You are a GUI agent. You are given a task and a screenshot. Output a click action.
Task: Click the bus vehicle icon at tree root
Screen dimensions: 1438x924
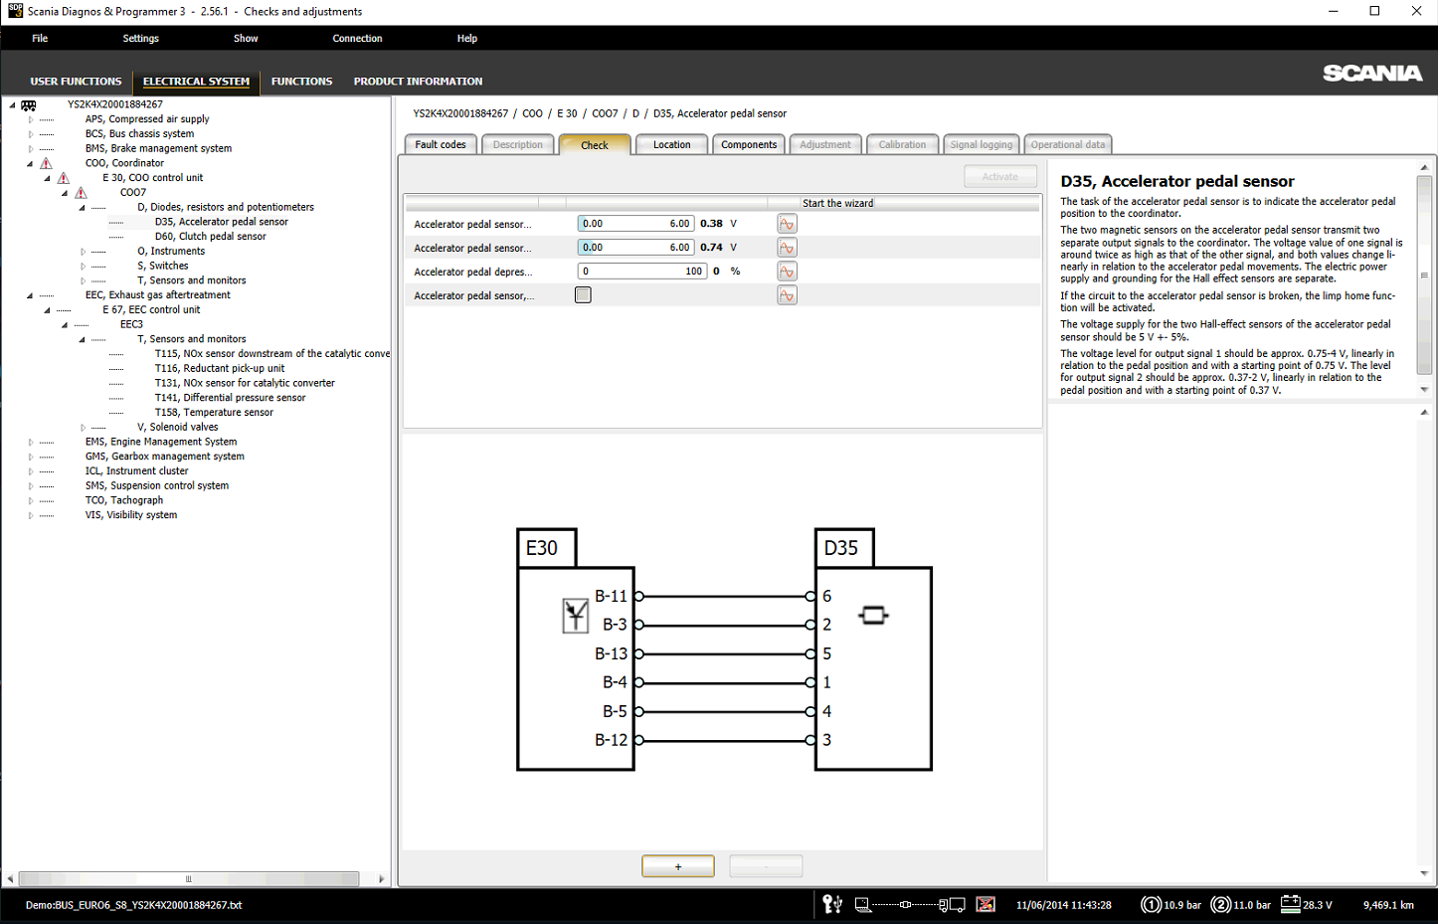point(29,104)
